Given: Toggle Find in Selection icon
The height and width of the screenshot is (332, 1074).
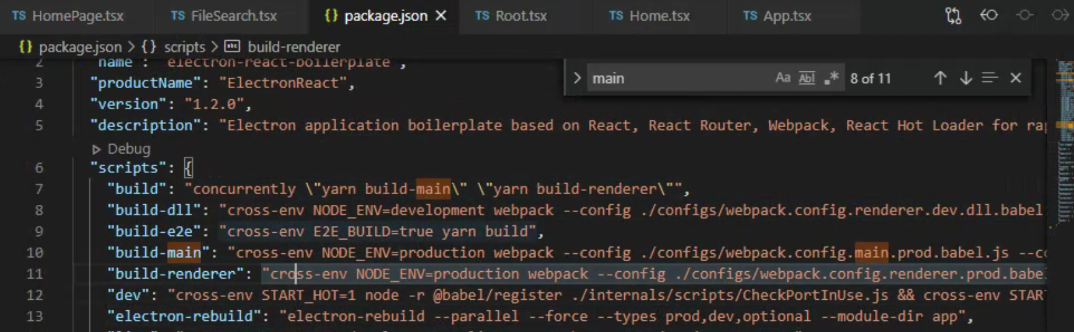Looking at the screenshot, I should (x=990, y=78).
